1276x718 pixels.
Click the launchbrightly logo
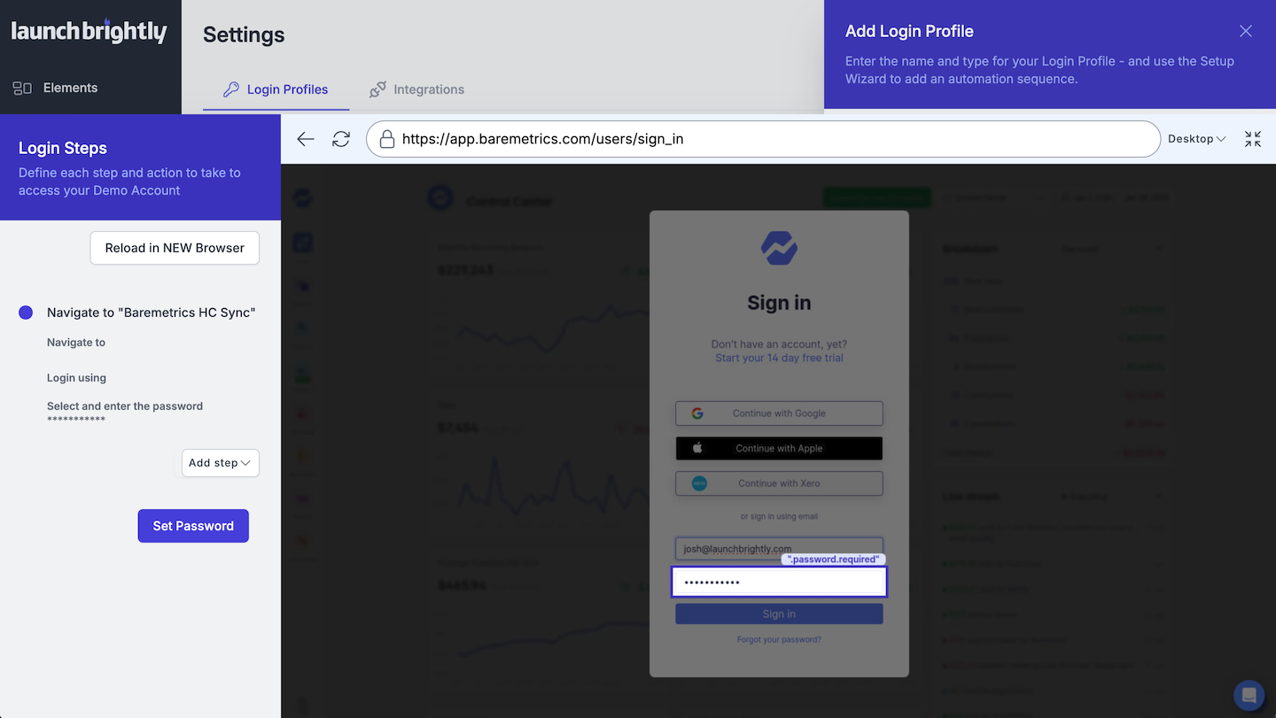pyautogui.click(x=88, y=31)
